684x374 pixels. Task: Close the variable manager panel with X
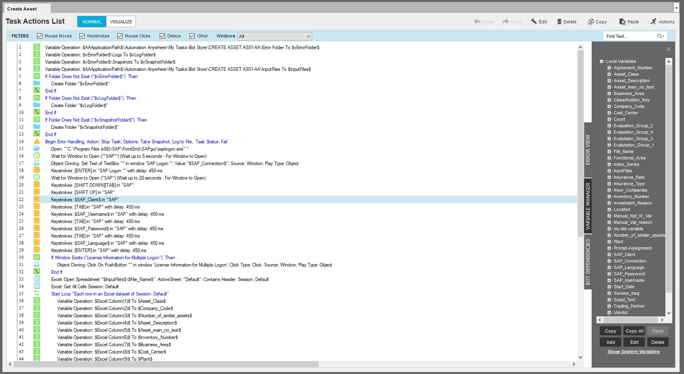tap(668, 49)
